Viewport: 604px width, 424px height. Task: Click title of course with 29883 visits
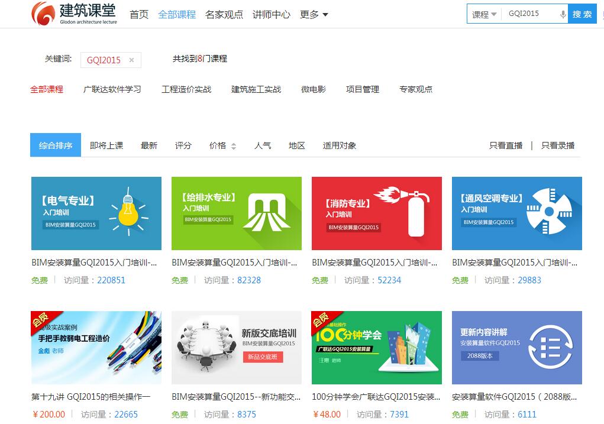[515, 263]
